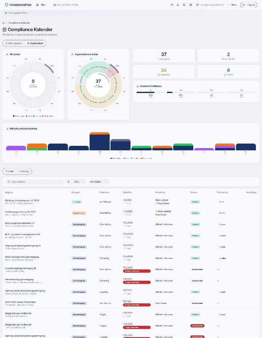
Task: Click the Log ud button
Action: 249,5
